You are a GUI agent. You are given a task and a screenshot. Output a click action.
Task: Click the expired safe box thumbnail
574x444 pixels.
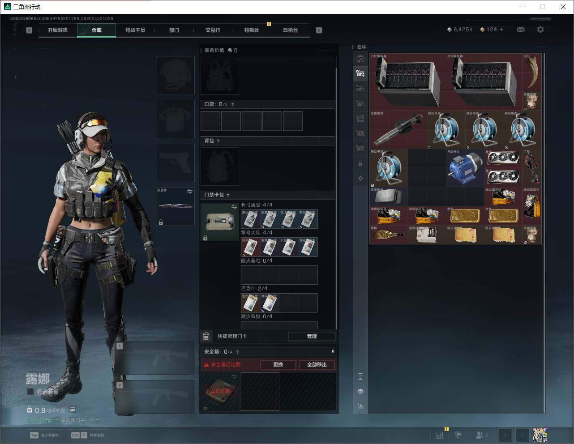tap(219, 391)
